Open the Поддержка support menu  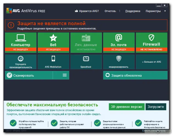(x=133, y=11)
